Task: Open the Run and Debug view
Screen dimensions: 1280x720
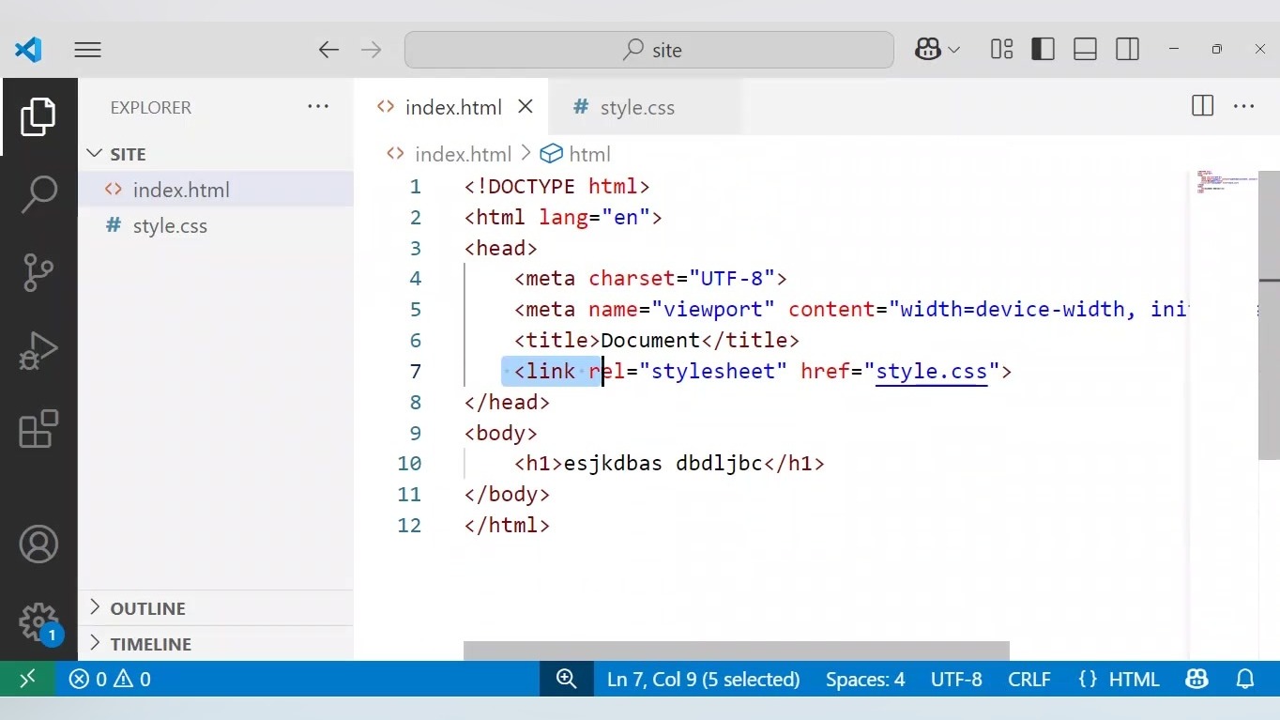Action: [38, 350]
